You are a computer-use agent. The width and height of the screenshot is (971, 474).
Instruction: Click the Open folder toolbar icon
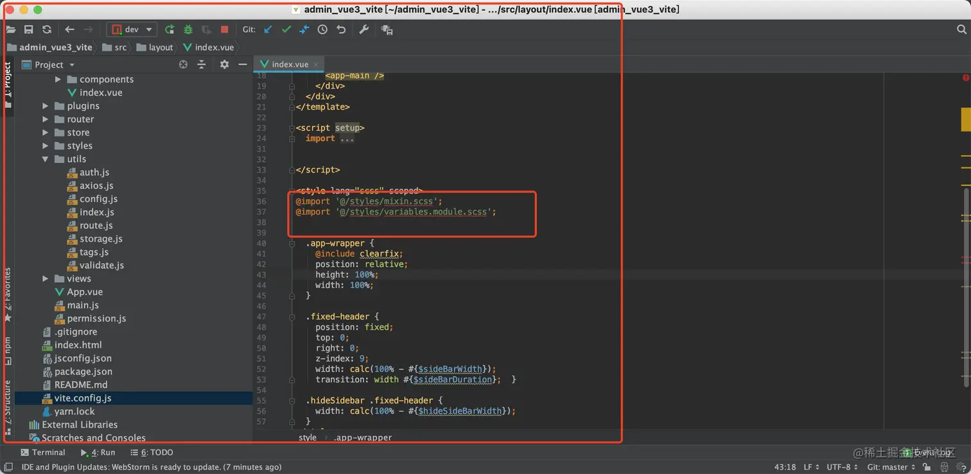tap(11, 30)
